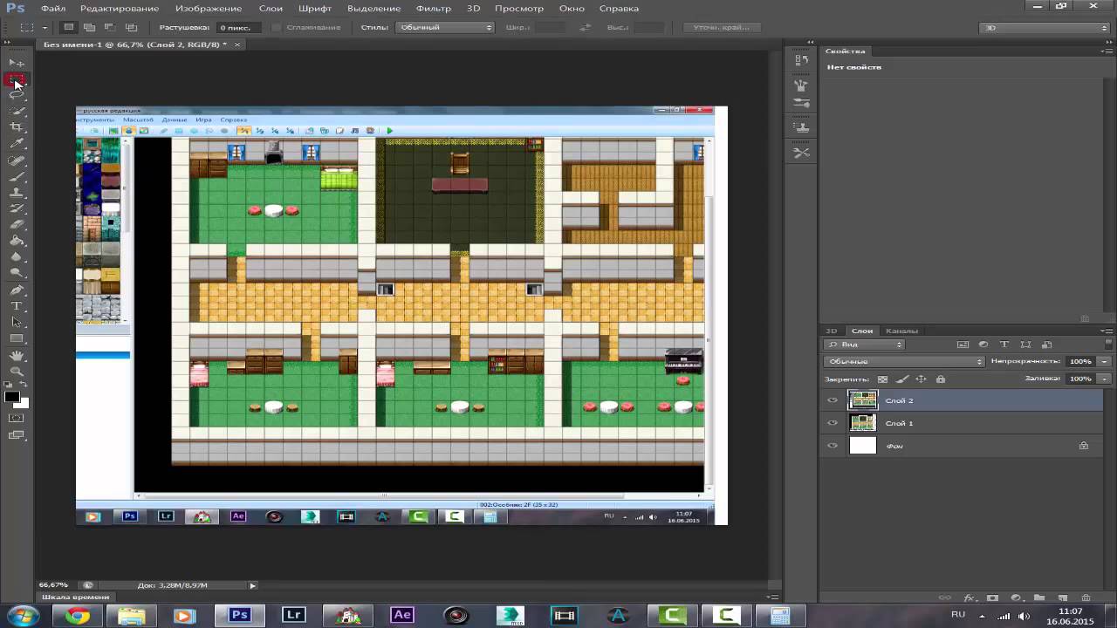This screenshot has width=1117, height=628.
Task: Close the Без имени-1 document tab
Action: pyautogui.click(x=236, y=44)
